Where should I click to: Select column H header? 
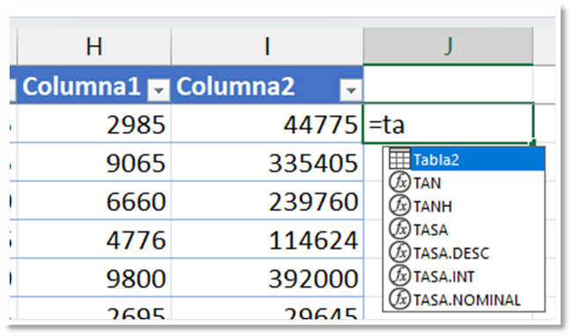(x=94, y=47)
